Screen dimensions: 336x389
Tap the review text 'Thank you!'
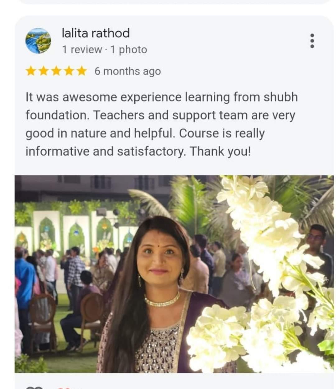(220, 152)
